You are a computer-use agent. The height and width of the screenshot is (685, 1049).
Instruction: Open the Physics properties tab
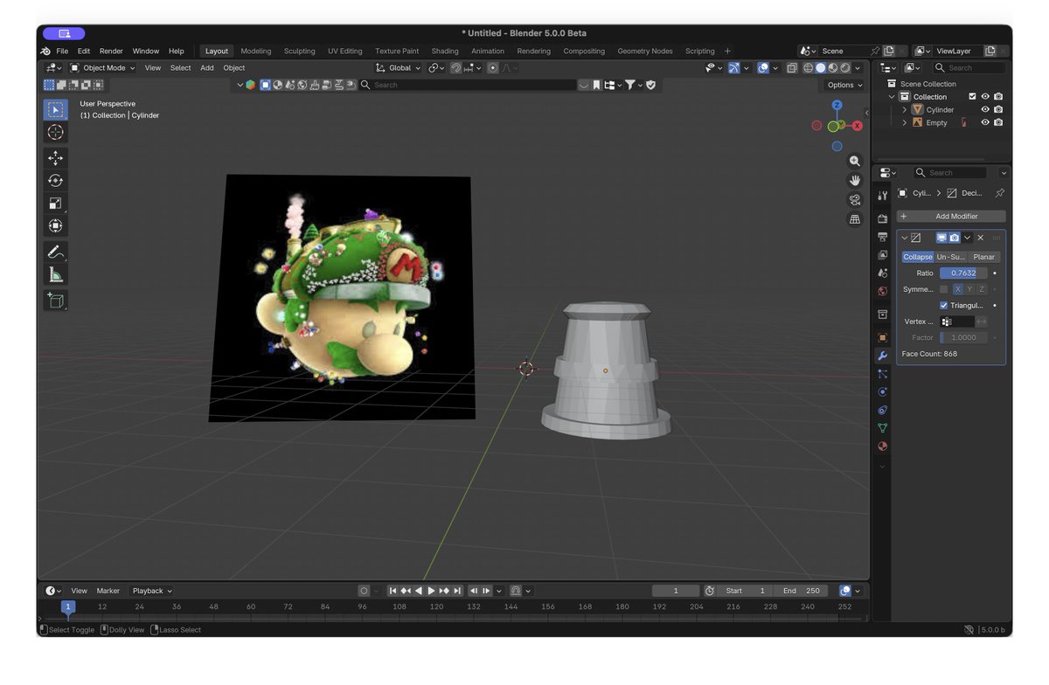882,392
